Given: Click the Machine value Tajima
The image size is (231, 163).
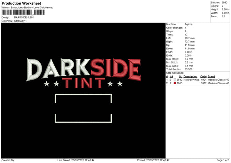Looking at the screenshot, I should (x=188, y=24).
